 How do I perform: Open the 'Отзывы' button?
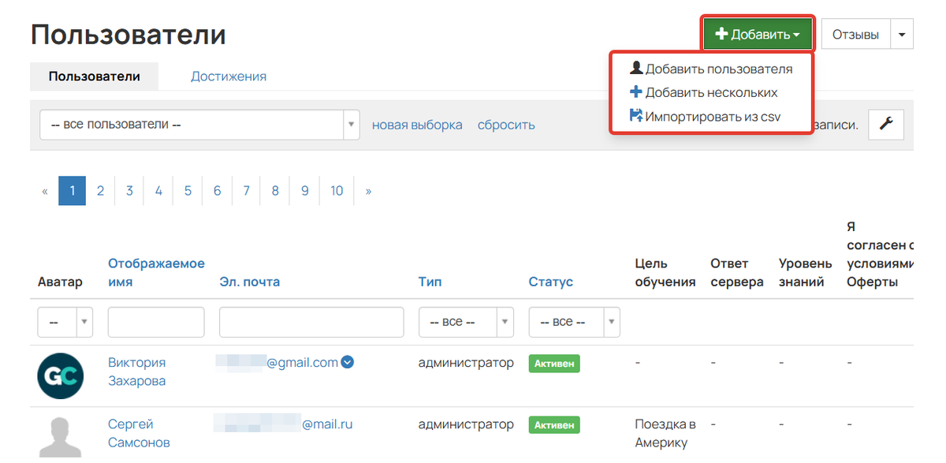click(x=855, y=35)
